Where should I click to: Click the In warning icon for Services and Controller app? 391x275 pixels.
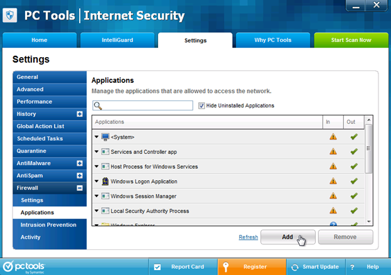[333, 151]
